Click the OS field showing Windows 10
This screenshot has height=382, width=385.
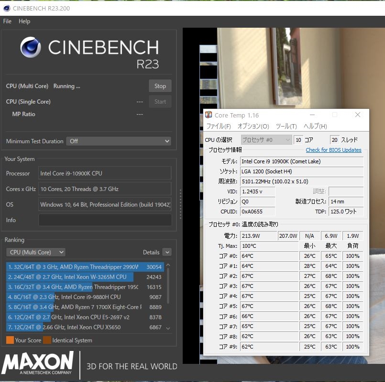[105, 204]
